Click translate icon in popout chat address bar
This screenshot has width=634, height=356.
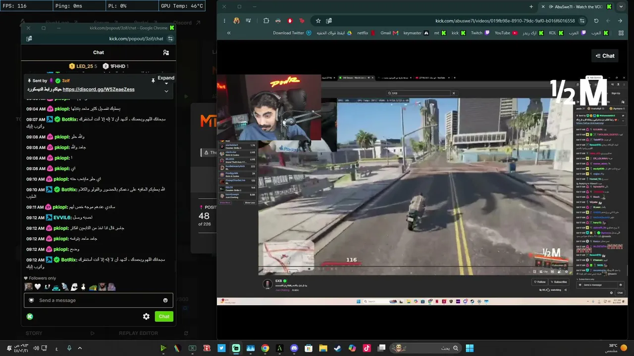[29, 39]
